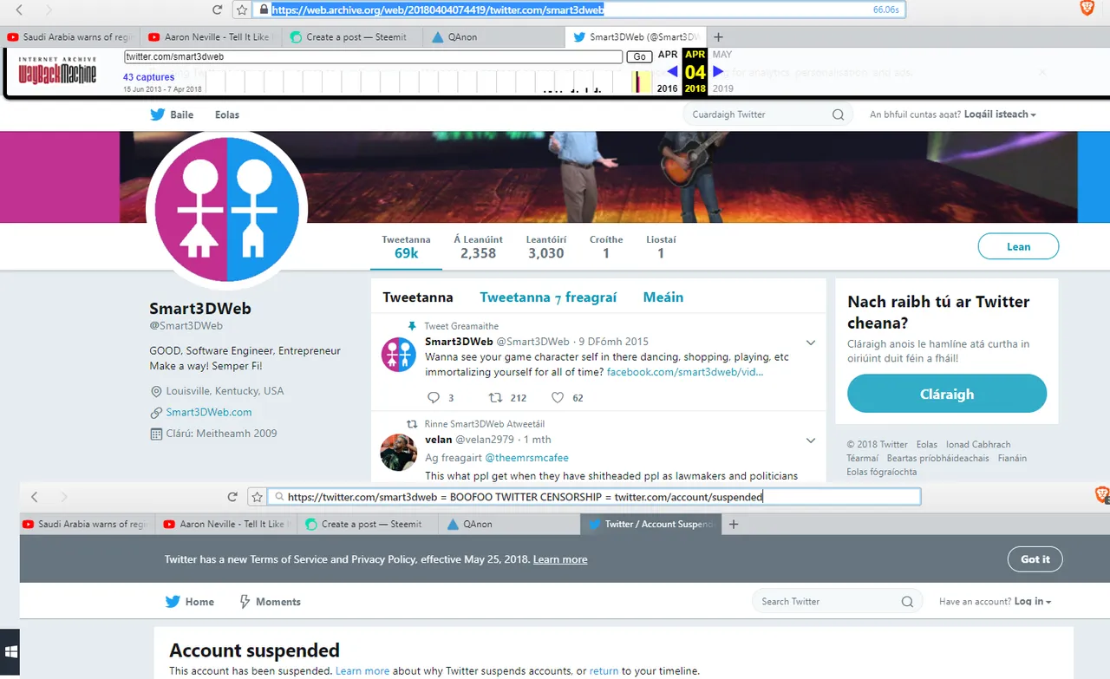Open the facebook.com/smart3dweb link in tweet
Screen dimensions: 1110x679
click(x=685, y=372)
